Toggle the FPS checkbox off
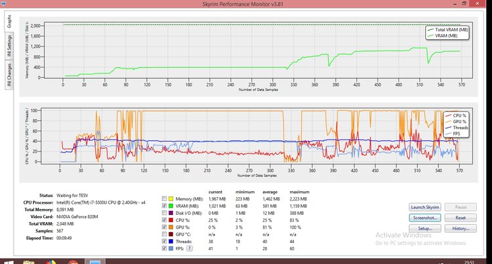This screenshot has height=264, width=492. point(164,248)
